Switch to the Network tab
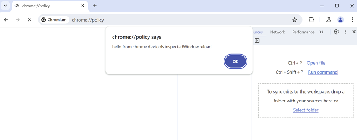 pyautogui.click(x=277, y=32)
